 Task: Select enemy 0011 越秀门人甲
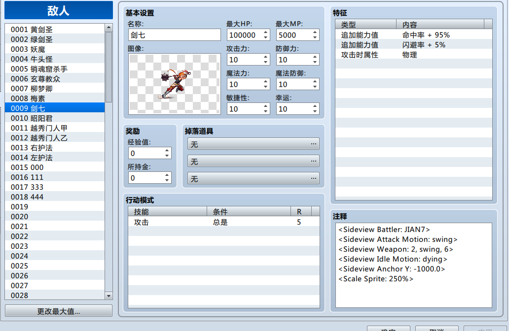tap(55, 128)
